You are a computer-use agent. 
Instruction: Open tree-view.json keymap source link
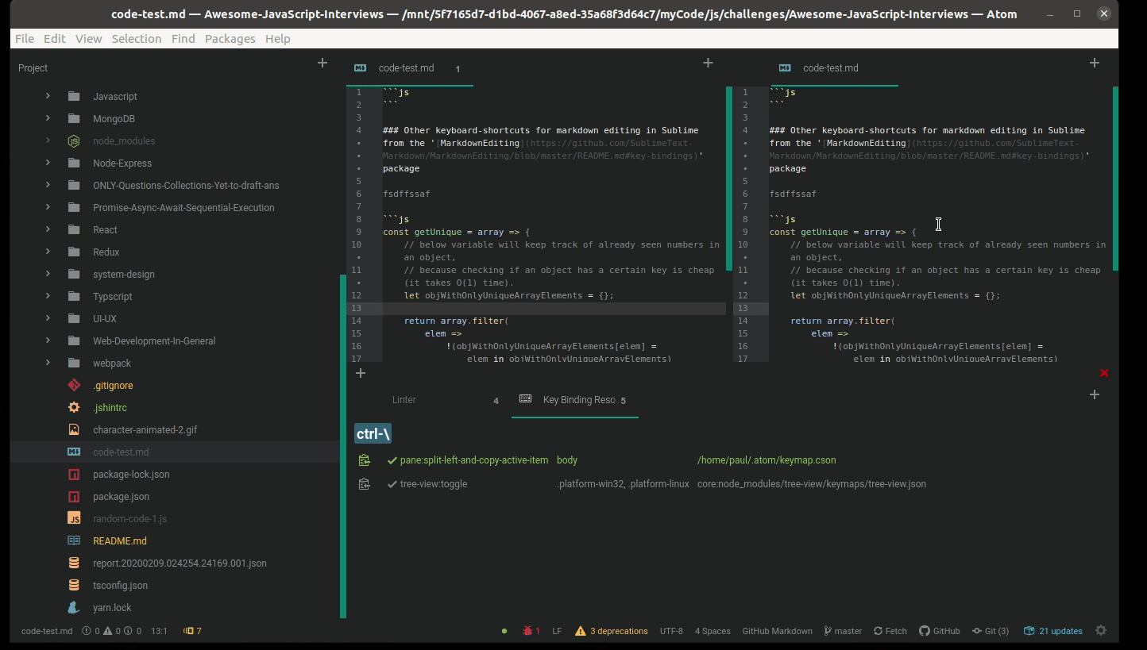pos(812,484)
